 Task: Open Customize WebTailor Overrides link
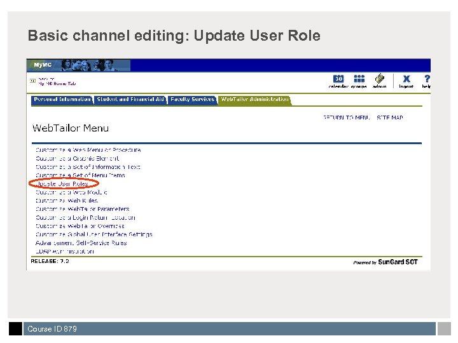click(80, 226)
